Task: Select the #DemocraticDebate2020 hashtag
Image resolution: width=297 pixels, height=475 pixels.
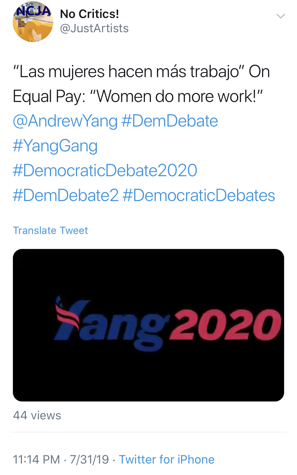Action: pyautogui.click(x=105, y=170)
